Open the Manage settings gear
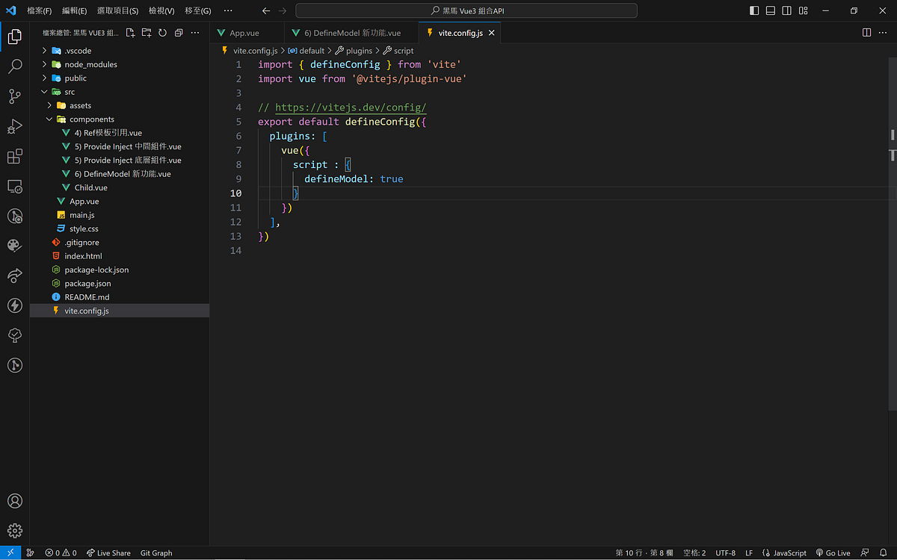897x560 pixels. pyautogui.click(x=15, y=531)
